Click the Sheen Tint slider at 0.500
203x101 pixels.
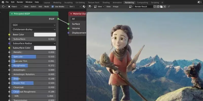pos(34,83)
